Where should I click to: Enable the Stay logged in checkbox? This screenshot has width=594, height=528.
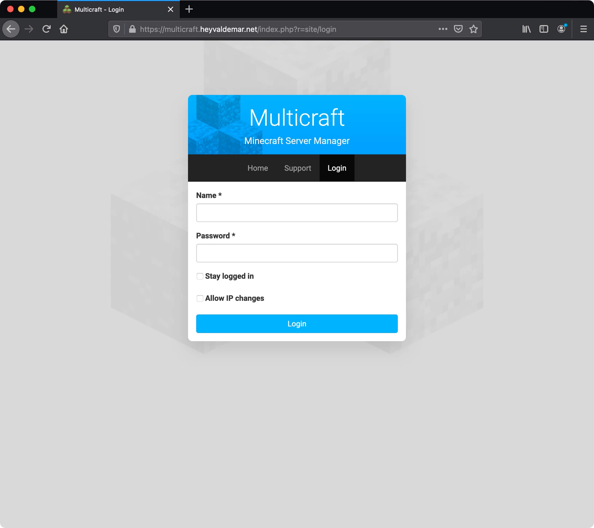click(x=199, y=276)
